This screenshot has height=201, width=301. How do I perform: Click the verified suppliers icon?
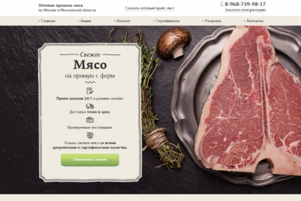coord(90,120)
